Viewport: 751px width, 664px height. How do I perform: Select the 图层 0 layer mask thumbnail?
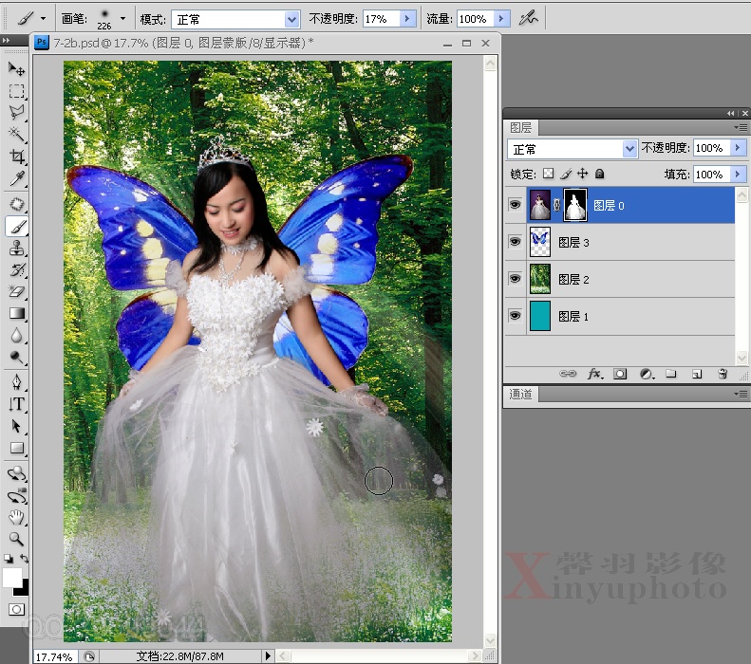(575, 205)
